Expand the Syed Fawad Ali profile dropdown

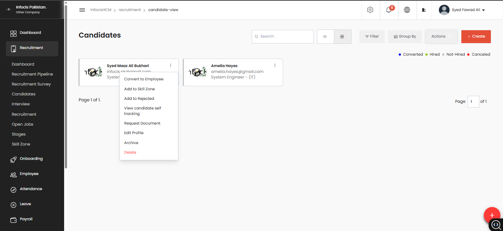[x=462, y=10]
